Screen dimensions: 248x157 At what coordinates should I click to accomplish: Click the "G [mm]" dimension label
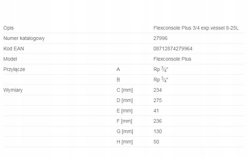pyautogui.click(x=125, y=132)
